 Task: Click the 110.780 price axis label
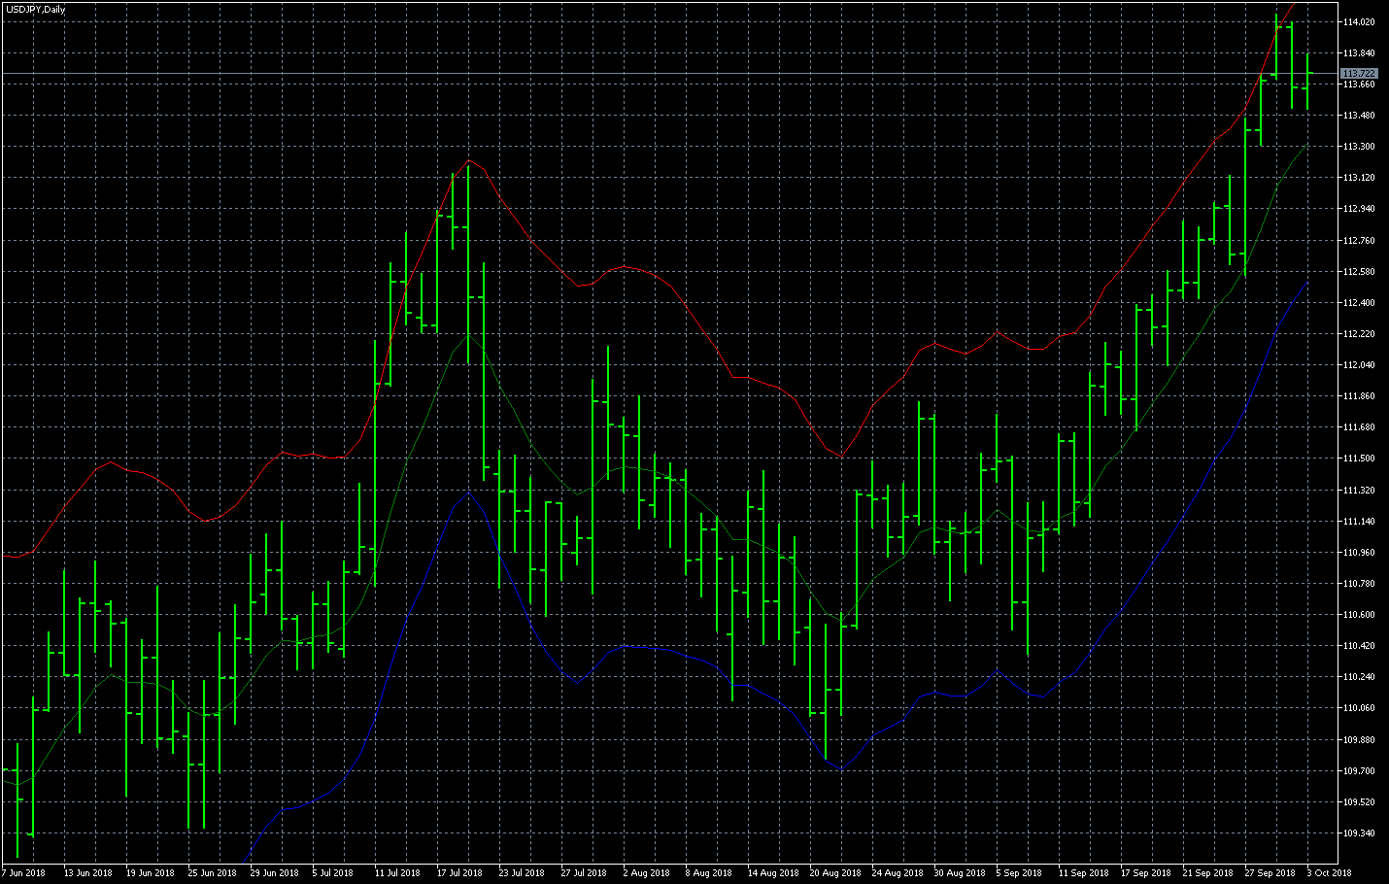click(1359, 584)
